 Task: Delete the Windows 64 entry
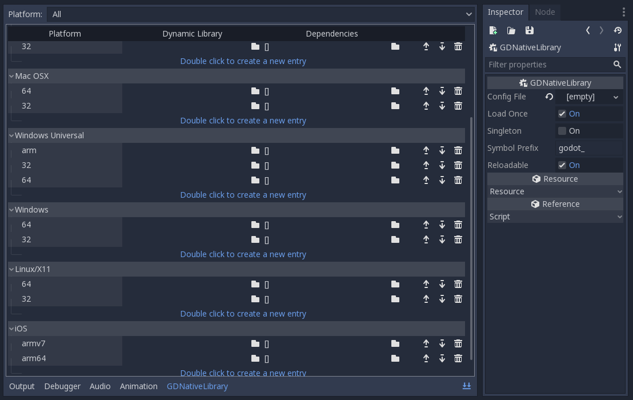pos(458,225)
